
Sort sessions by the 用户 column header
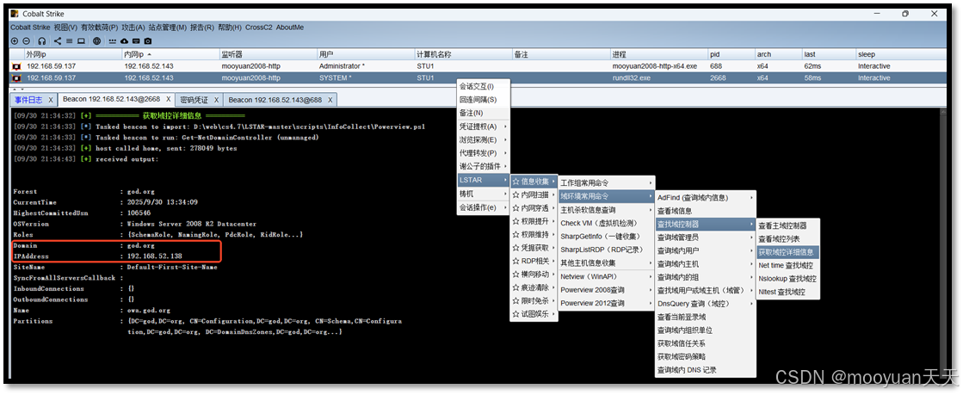(365, 55)
